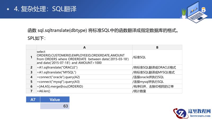The height and width of the screenshot is (119, 212).
Task: Click the 这里教程网 watermark text
Action: pyautogui.click(x=199, y=111)
